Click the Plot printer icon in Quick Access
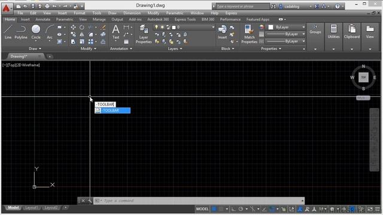 tap(47, 6)
